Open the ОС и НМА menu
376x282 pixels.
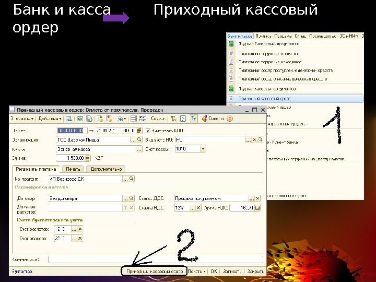click(349, 36)
